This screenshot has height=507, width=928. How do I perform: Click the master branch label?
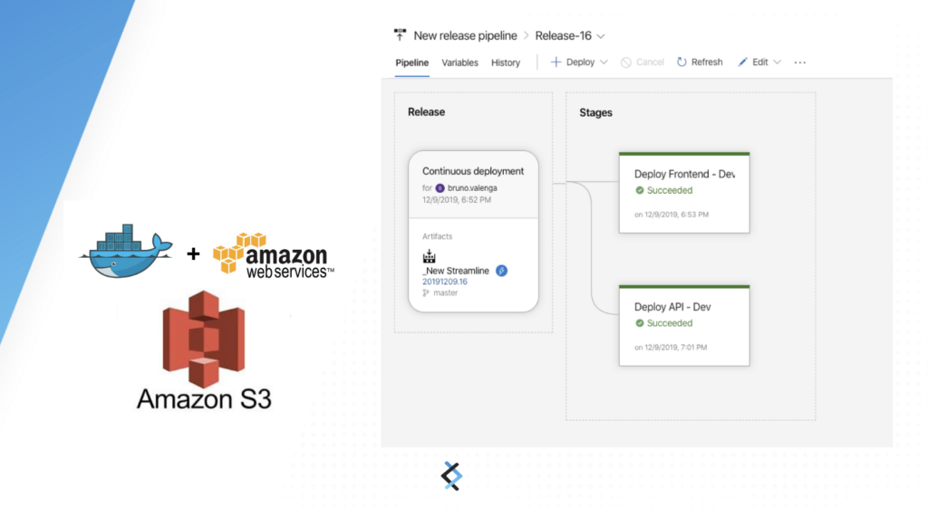tap(445, 293)
